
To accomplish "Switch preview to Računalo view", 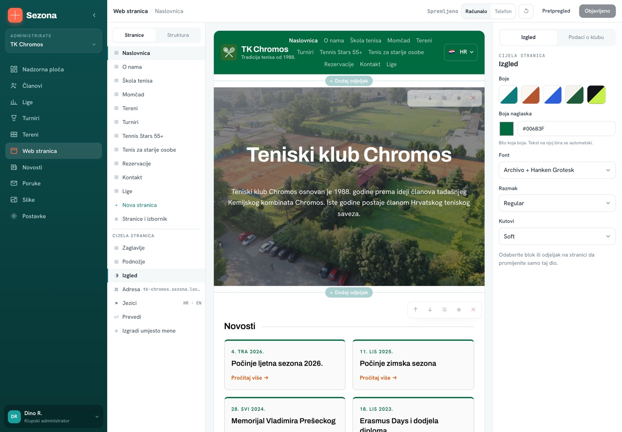I will click(476, 11).
